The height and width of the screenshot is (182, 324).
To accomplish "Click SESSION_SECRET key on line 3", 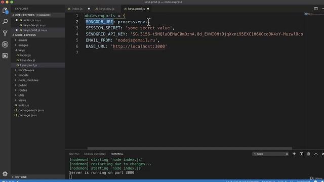I will click(103, 28).
